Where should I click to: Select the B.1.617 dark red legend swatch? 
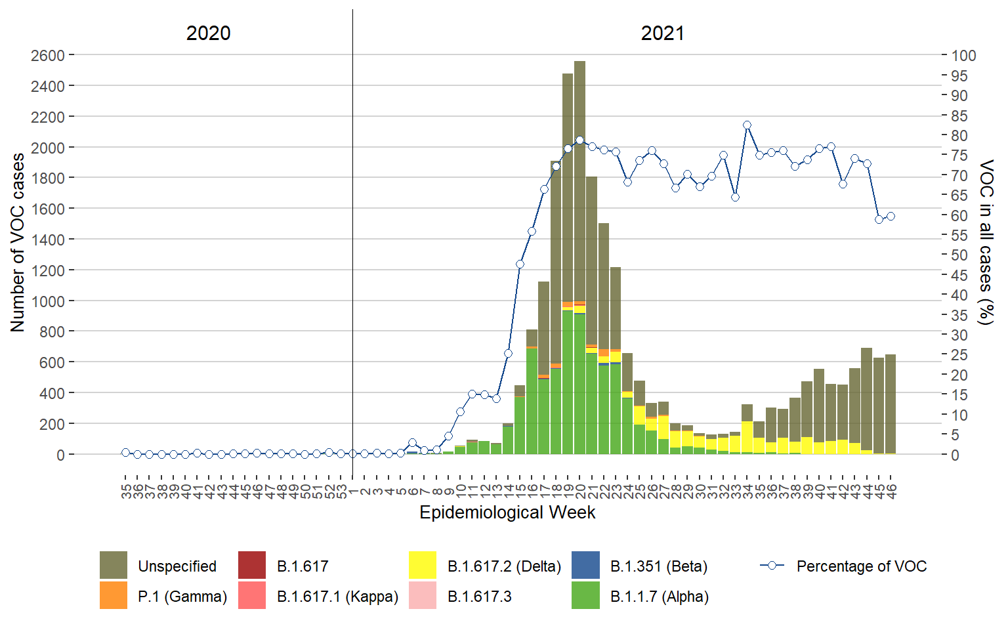[x=252, y=565]
